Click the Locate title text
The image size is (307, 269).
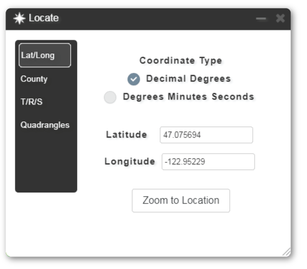[44, 18]
